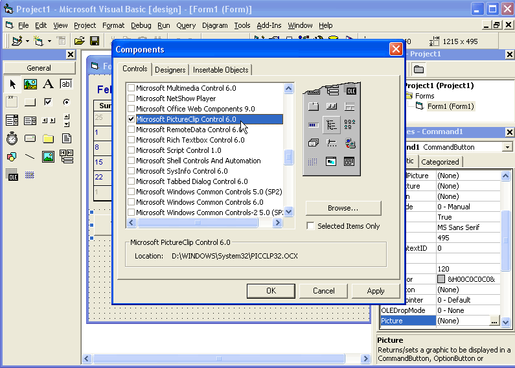This screenshot has width=515, height=368.
Task: Open the Add Project dropdown arrow
Action: click(27, 41)
